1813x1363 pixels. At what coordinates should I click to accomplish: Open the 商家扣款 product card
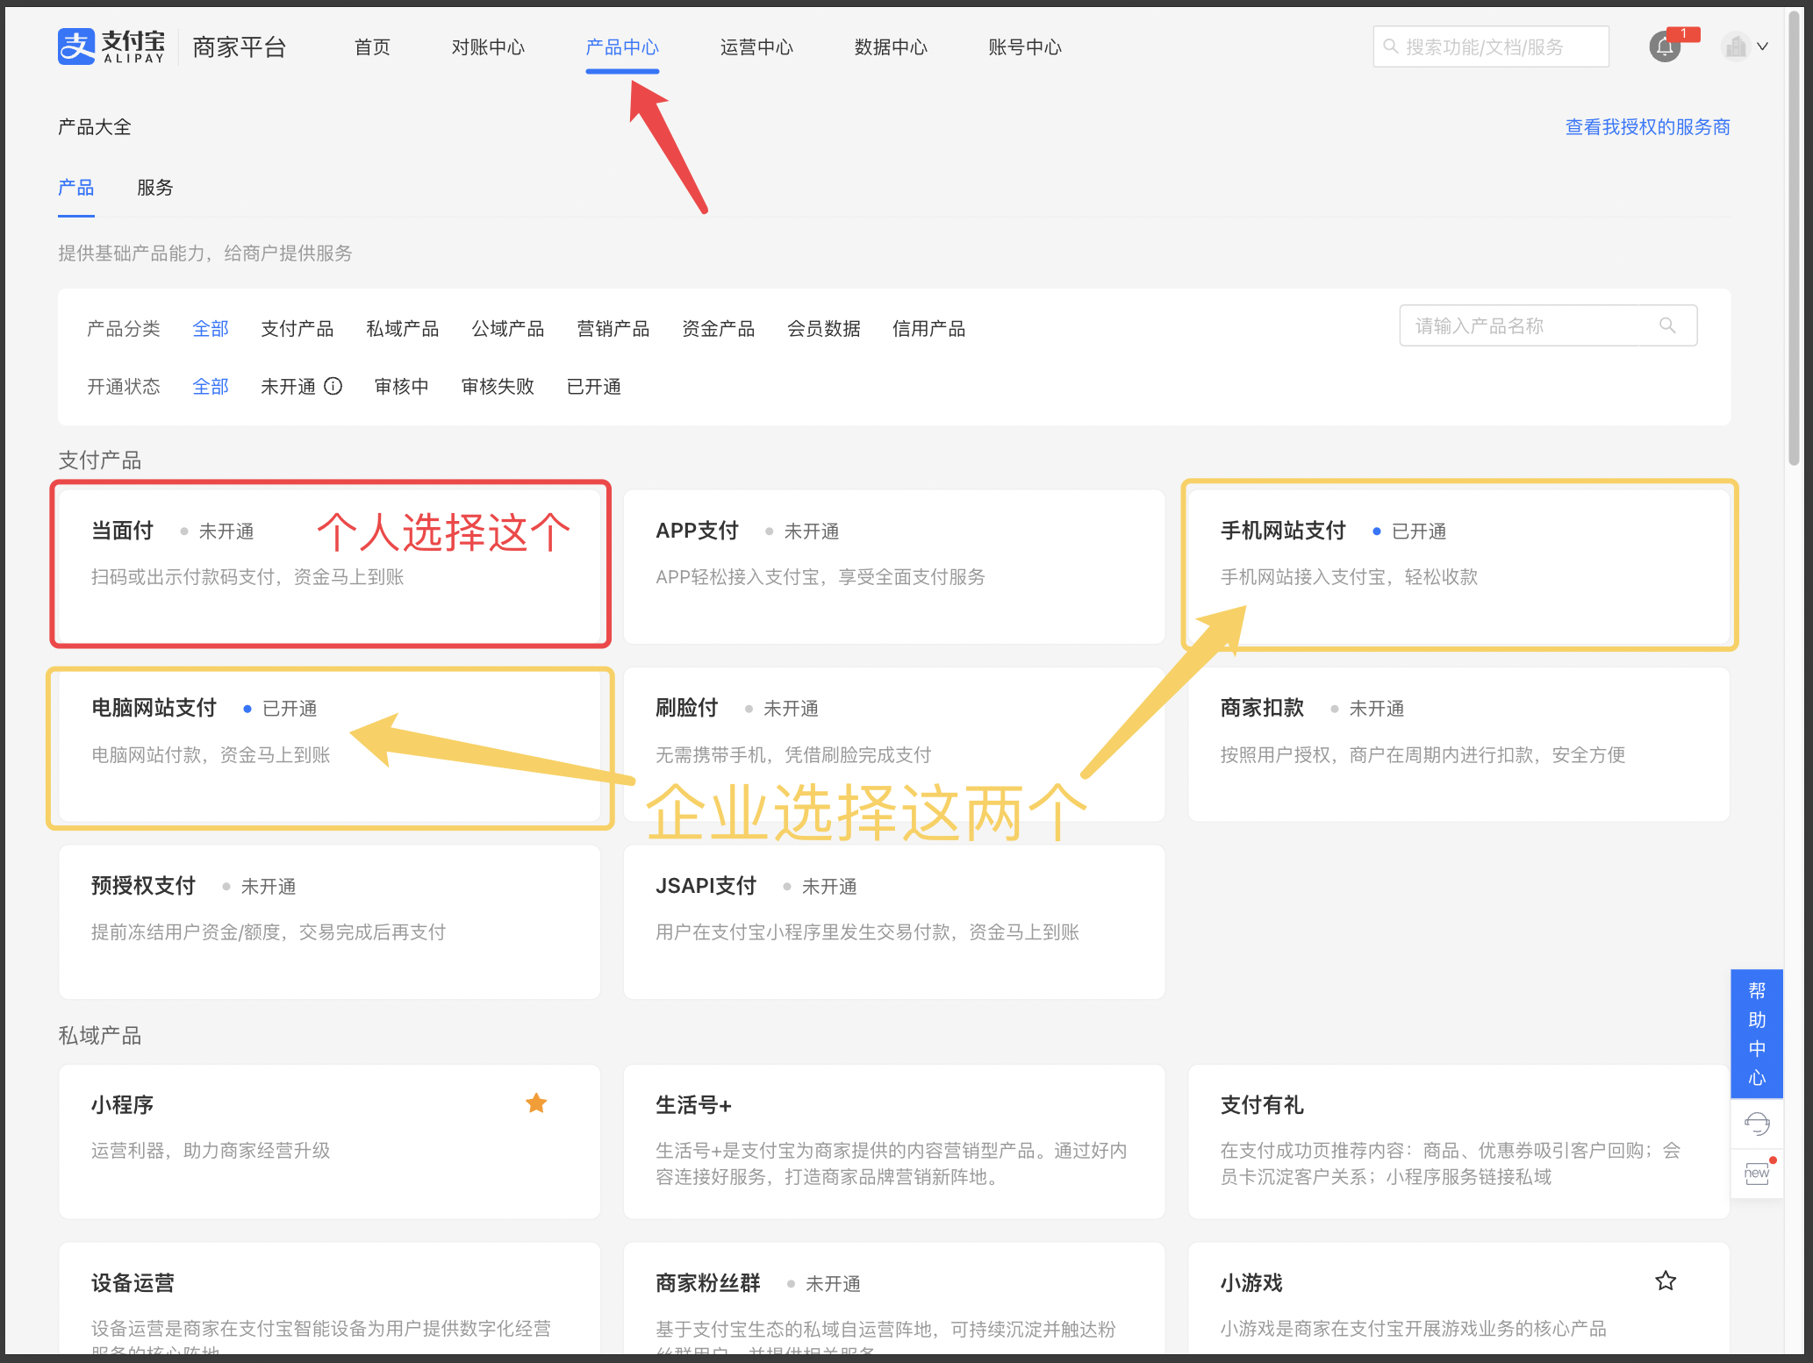[x=1458, y=745]
